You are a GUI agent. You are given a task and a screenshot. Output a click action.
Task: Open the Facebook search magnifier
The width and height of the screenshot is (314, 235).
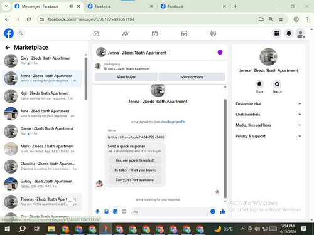21,33
